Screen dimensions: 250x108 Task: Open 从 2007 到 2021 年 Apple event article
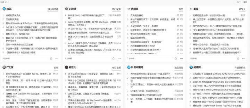[x=90, y=29]
